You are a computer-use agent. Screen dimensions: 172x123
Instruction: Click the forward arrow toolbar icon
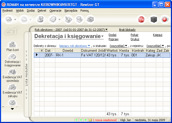(24, 19)
